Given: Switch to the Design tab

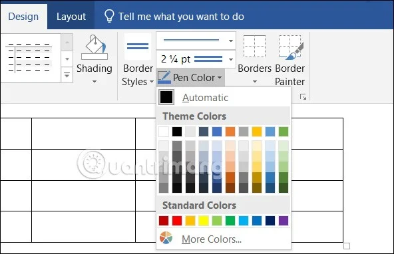Looking at the screenshot, I should click(x=23, y=17).
